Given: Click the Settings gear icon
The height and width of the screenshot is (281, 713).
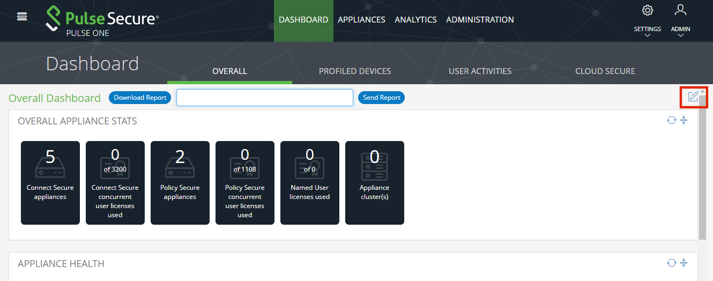Looking at the screenshot, I should (647, 10).
